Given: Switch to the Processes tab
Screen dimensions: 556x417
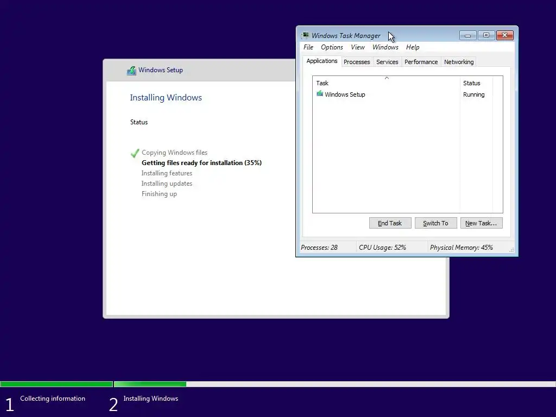Looking at the screenshot, I should [x=357, y=62].
